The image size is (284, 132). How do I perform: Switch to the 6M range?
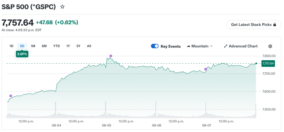[x=44, y=46]
